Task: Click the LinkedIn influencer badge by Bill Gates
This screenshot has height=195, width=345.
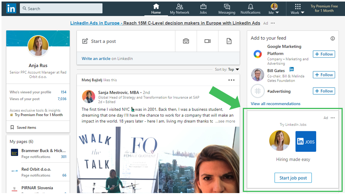Action: [x=292, y=69]
